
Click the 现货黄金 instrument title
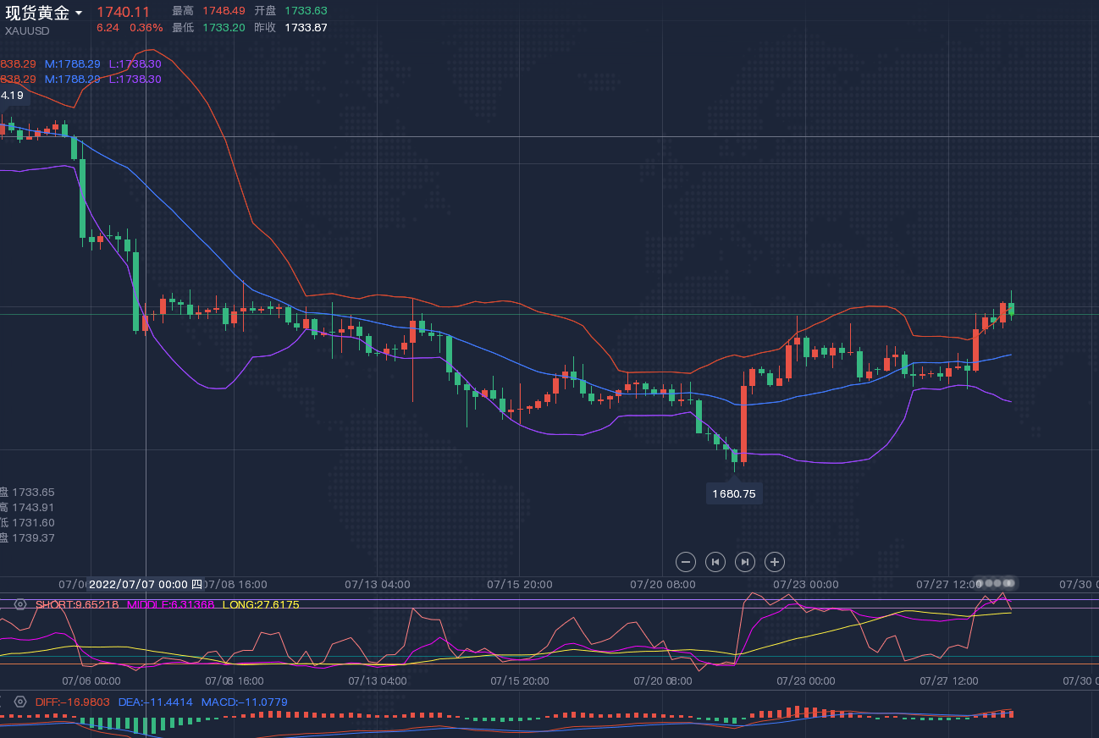37,13
